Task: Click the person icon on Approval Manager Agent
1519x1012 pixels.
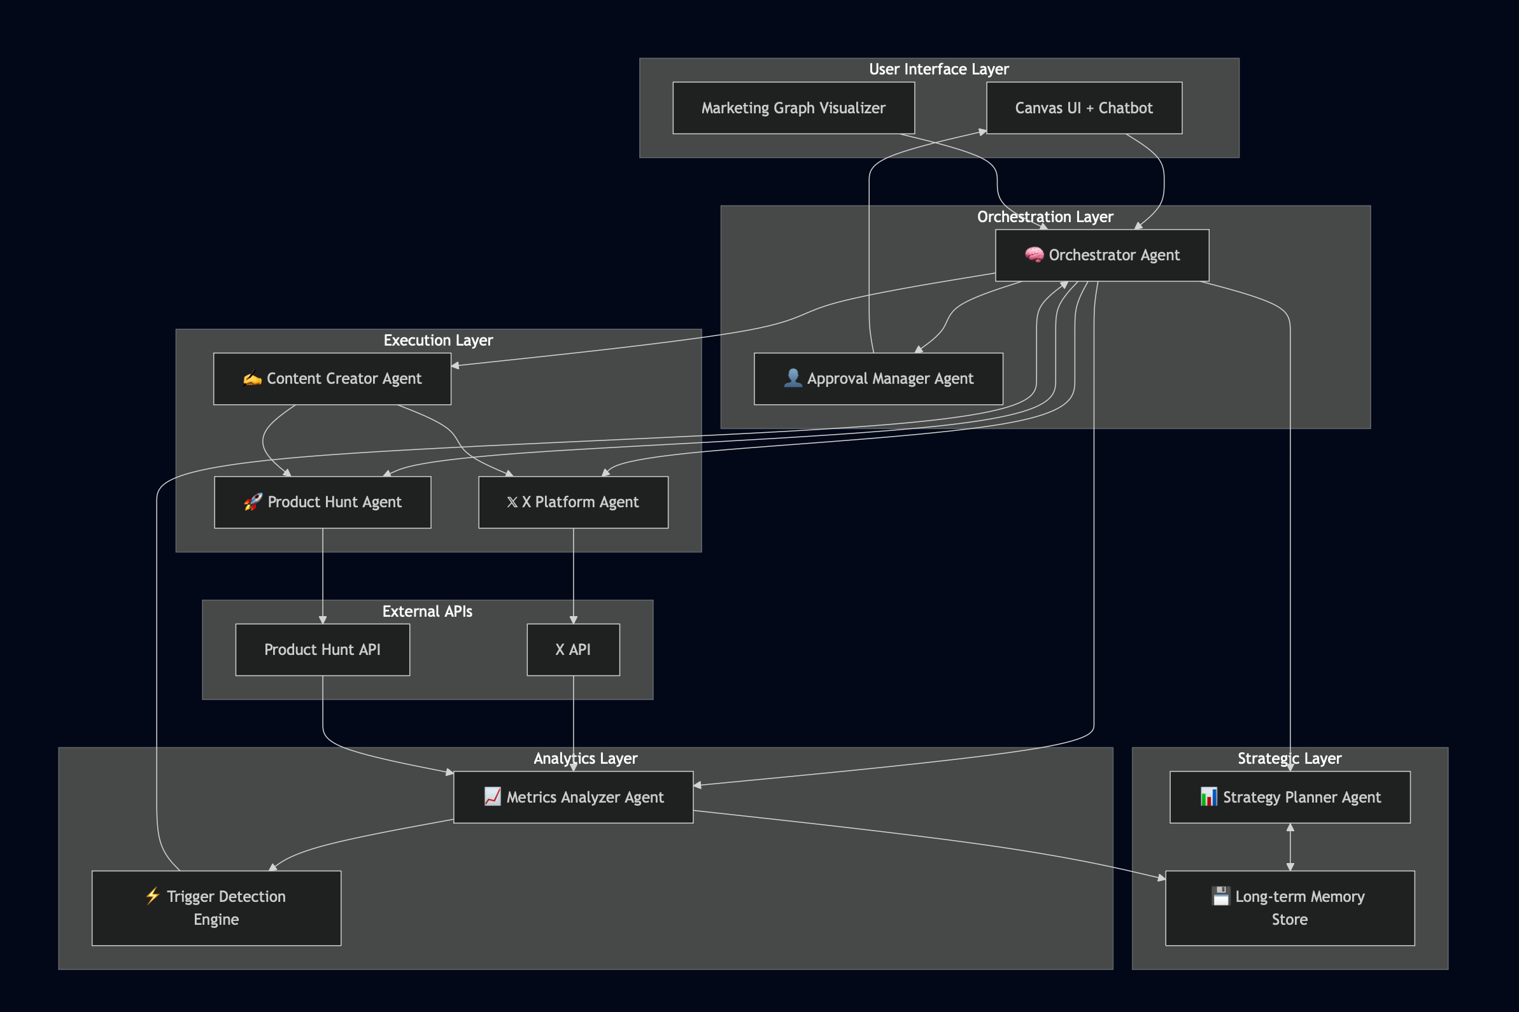Action: 793,378
